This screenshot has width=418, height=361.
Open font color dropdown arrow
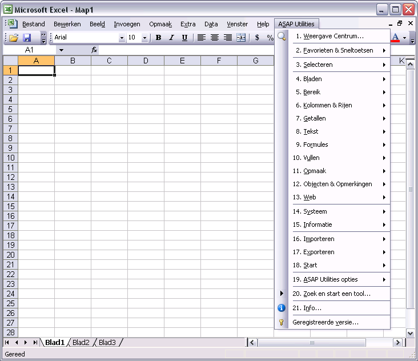tap(405, 38)
